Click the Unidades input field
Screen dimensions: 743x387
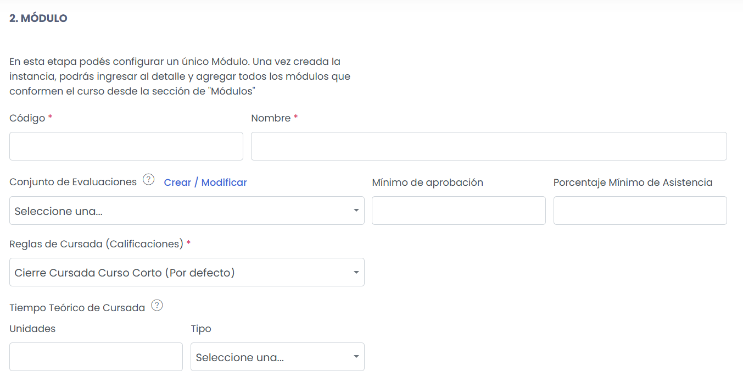click(96, 357)
